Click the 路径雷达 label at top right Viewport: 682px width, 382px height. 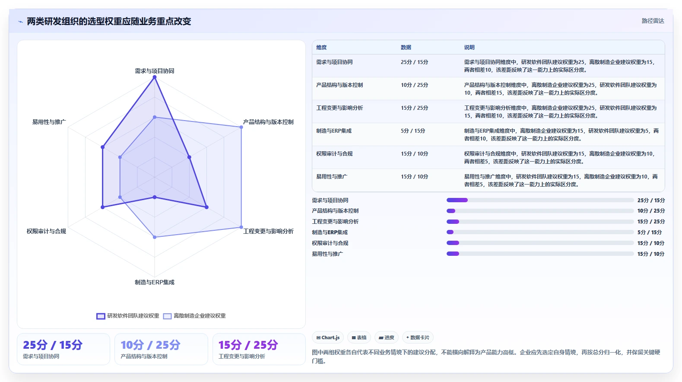653,21
